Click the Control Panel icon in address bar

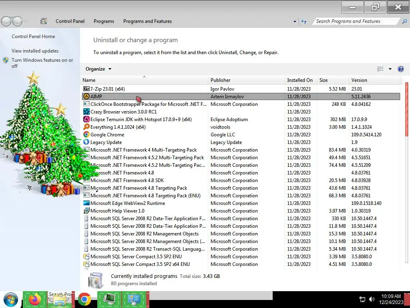pos(44,22)
